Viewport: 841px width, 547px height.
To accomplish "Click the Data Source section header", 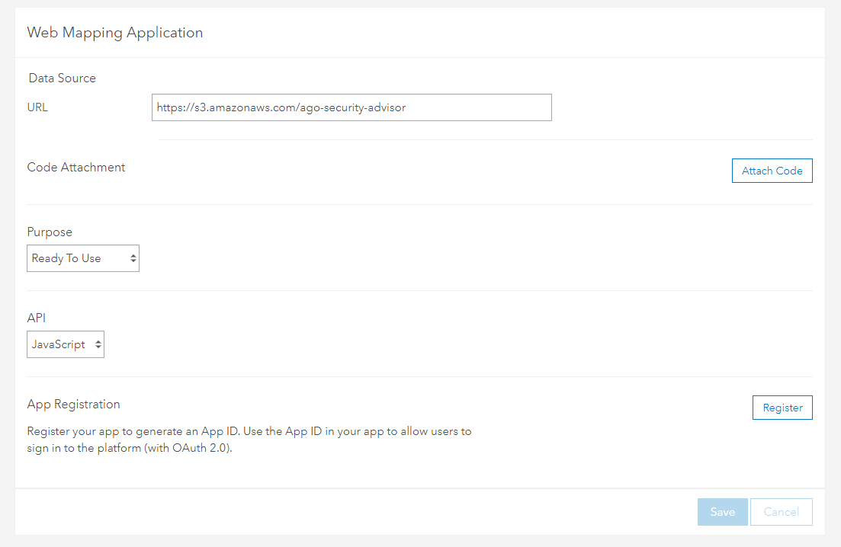I will click(x=62, y=78).
